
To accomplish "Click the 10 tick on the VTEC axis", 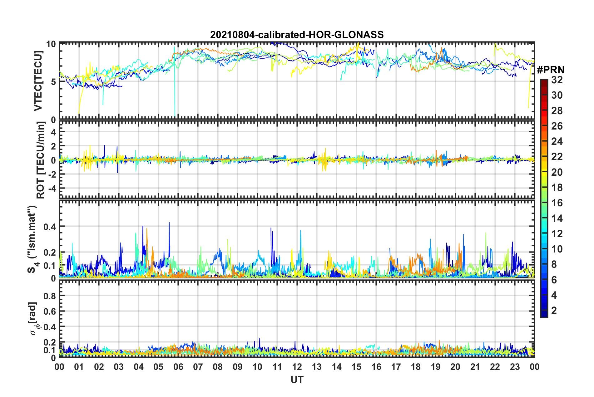I will pyautogui.click(x=51, y=44).
